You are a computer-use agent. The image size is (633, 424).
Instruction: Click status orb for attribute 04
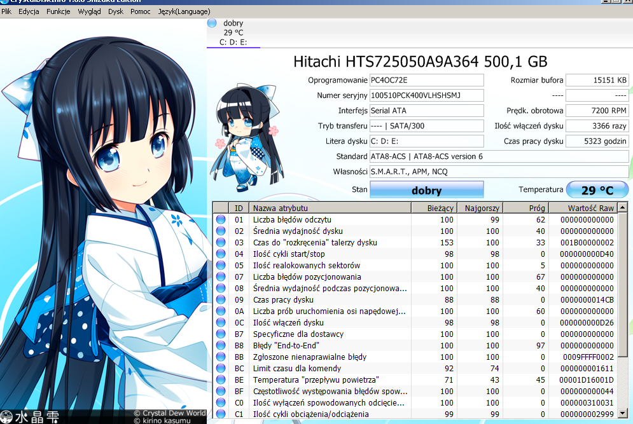click(220, 254)
